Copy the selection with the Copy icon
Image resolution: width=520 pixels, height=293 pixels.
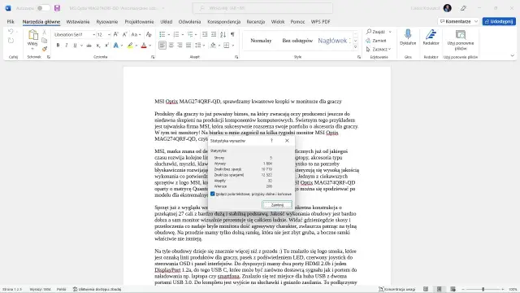point(45,41)
